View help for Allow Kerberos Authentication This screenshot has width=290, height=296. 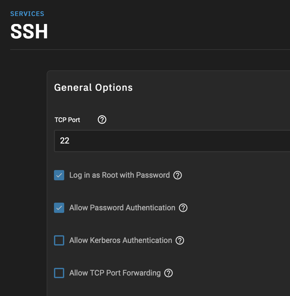pos(180,240)
